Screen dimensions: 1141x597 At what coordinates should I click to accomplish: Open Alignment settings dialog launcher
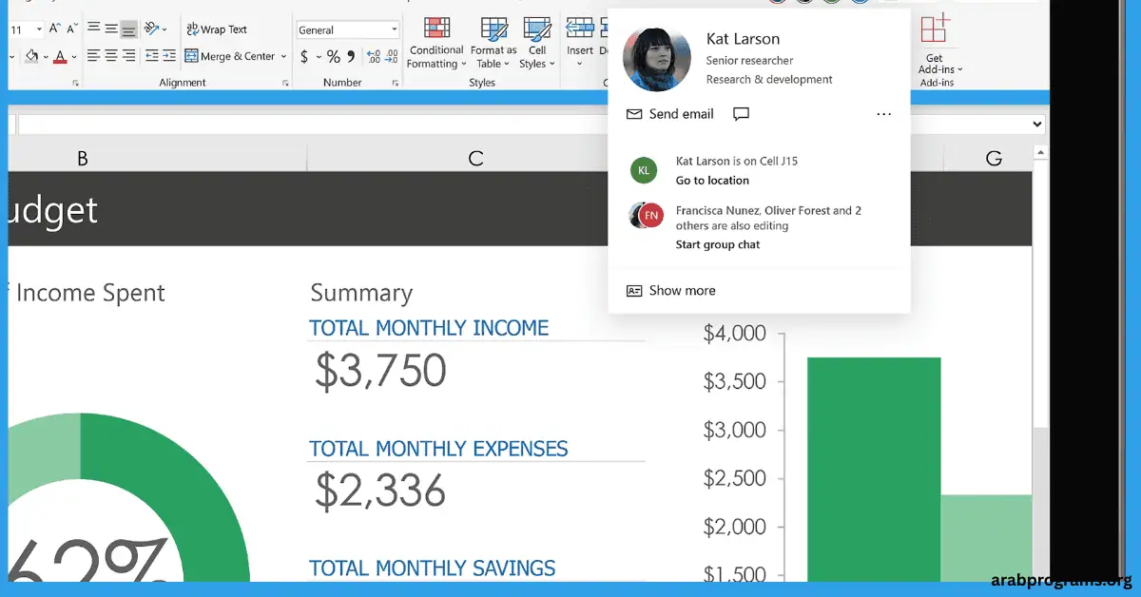285,84
